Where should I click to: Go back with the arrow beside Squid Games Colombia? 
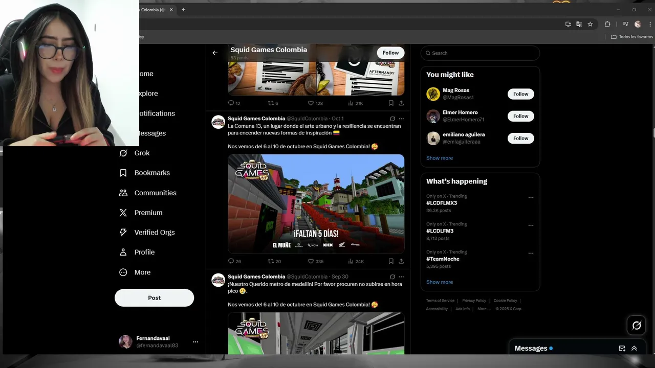coord(215,53)
